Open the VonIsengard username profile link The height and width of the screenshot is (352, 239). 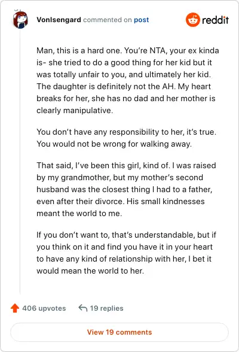point(59,20)
